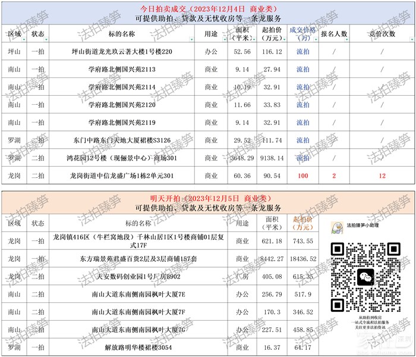Open the 区域 column filter dropdown
This screenshot has height=357, width=416.
pyautogui.click(x=23, y=40)
